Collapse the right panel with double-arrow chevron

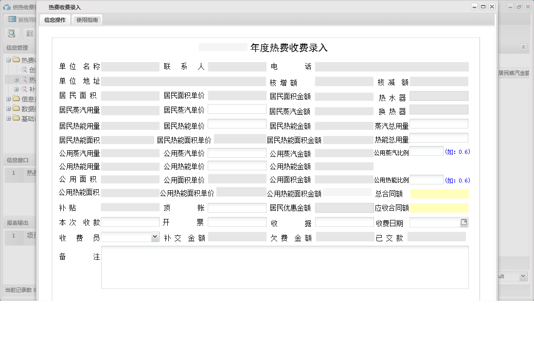click(x=523, y=47)
